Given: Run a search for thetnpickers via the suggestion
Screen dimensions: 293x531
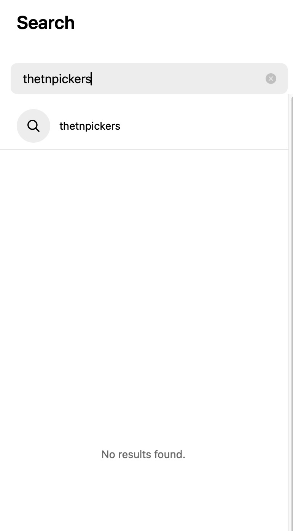Looking at the screenshot, I should (144, 126).
